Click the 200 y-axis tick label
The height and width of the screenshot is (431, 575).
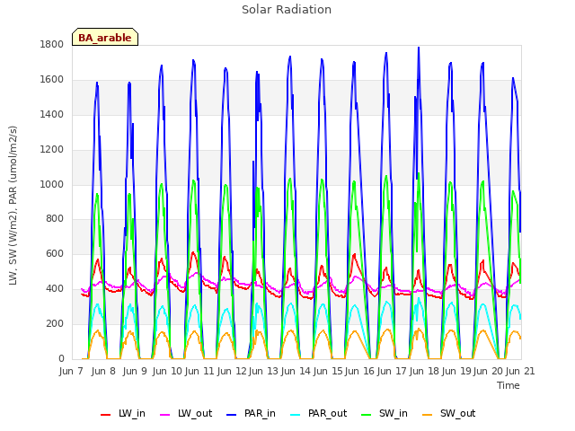point(55,323)
